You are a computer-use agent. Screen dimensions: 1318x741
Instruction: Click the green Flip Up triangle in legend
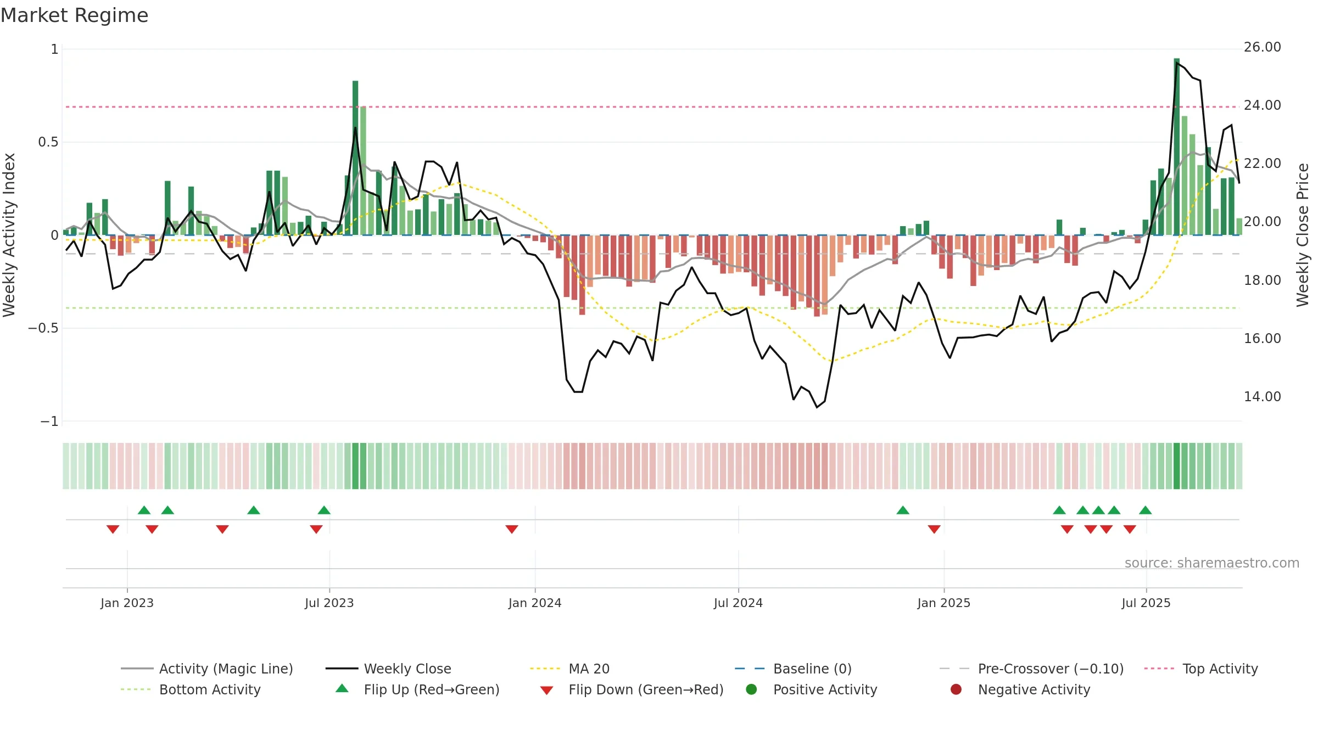click(x=342, y=688)
